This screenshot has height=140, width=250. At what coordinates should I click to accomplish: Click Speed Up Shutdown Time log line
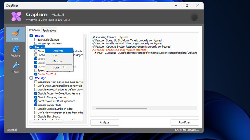127,40
